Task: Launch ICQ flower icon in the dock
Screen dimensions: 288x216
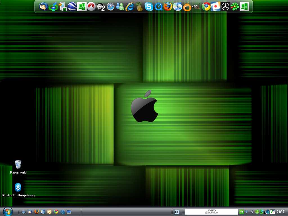Action: tap(235, 7)
